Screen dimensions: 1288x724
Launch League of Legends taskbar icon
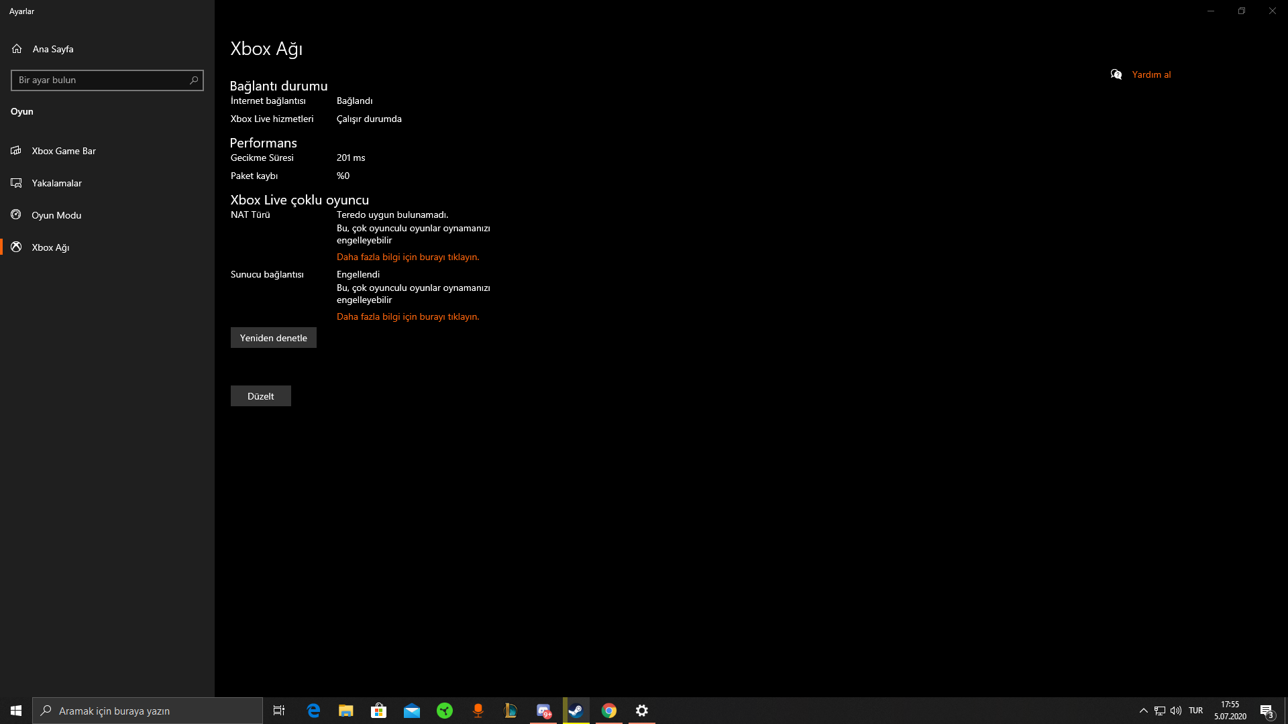coord(511,711)
